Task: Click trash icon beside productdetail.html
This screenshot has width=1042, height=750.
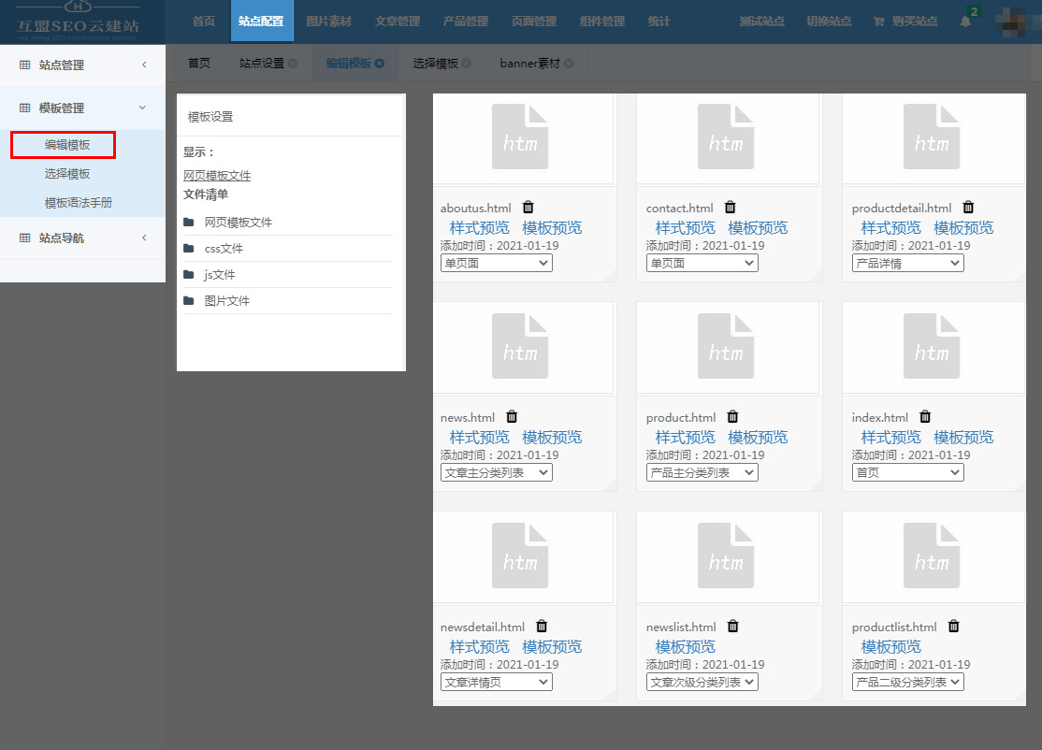Action: [x=968, y=208]
